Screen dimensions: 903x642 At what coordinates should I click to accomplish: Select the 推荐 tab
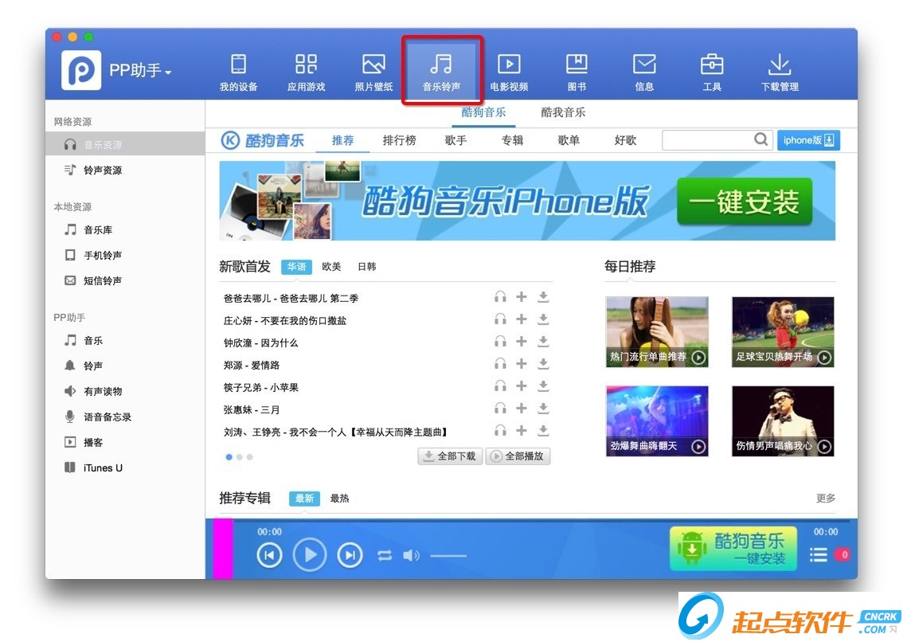click(x=342, y=140)
